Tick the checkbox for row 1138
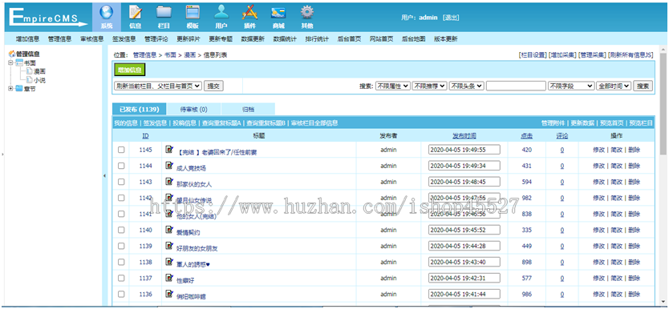The width and height of the screenshot is (669, 309). [121, 263]
